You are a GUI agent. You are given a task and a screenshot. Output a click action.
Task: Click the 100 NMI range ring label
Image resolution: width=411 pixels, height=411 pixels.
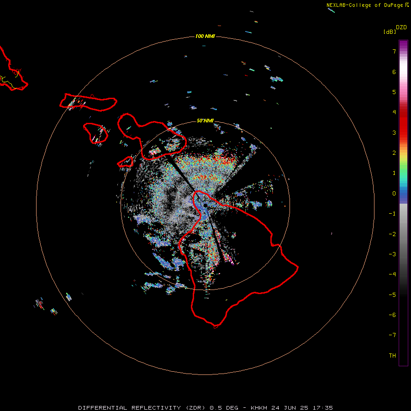pyautogui.click(x=205, y=36)
